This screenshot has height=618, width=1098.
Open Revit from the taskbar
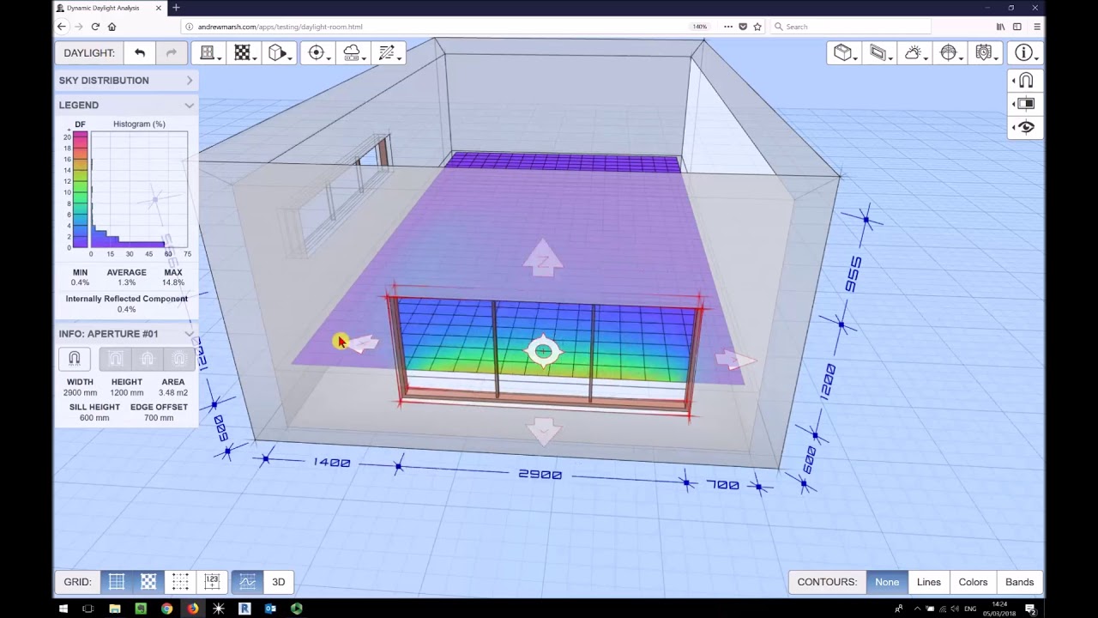[x=244, y=609]
